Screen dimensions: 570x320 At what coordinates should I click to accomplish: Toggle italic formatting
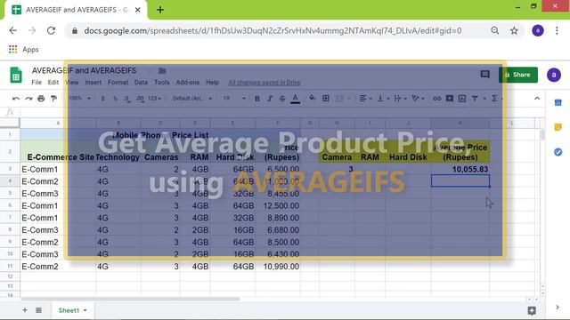pos(270,99)
